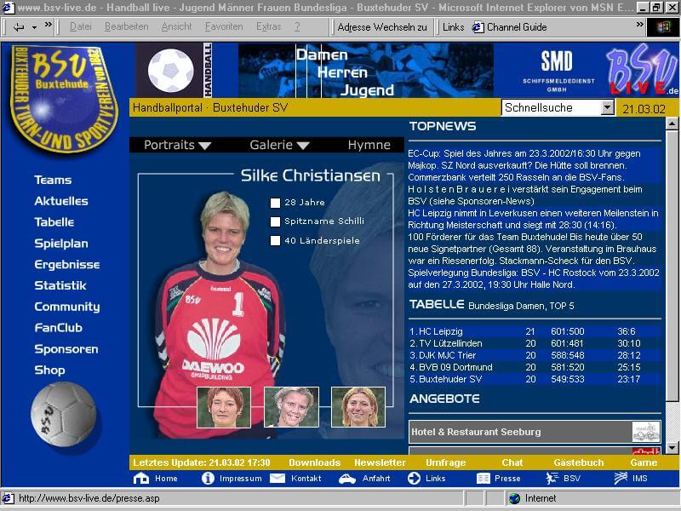This screenshot has width=681, height=511.
Task: Open the Bearbeiten menu
Action: (126, 27)
